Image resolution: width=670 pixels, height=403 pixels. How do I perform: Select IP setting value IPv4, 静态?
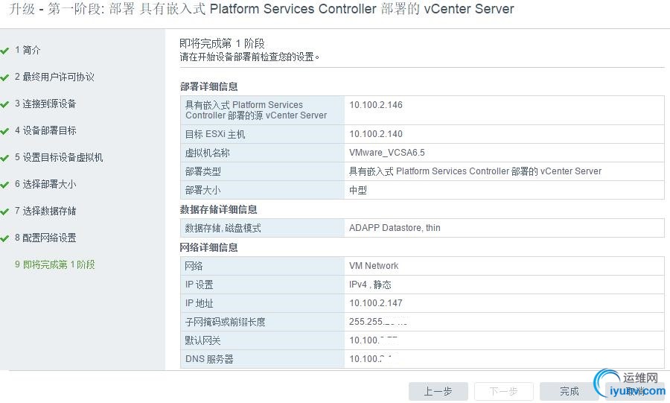[369, 285]
